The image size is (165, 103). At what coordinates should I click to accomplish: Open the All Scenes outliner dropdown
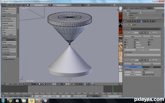(x=147, y=8)
